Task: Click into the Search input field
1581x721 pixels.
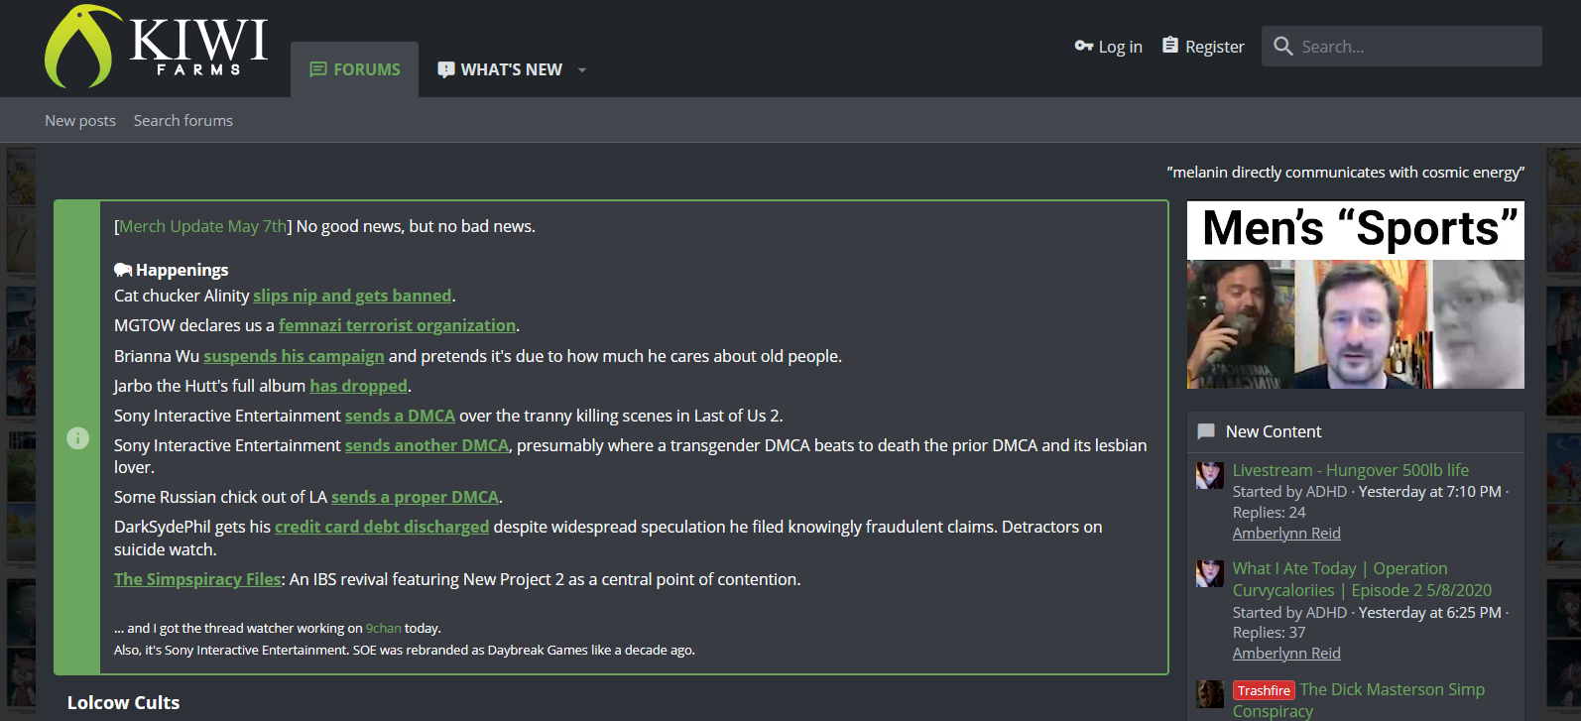Action: click(x=1418, y=47)
